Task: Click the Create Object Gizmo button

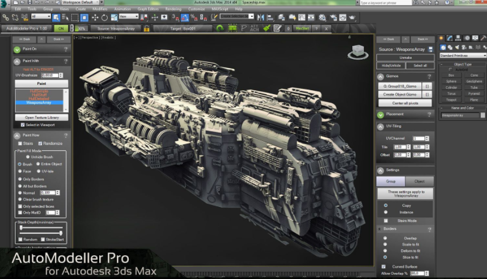Action: (400, 95)
